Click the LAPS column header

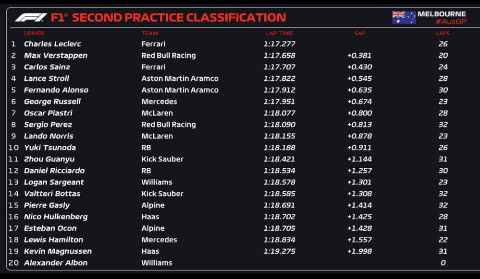click(x=443, y=34)
